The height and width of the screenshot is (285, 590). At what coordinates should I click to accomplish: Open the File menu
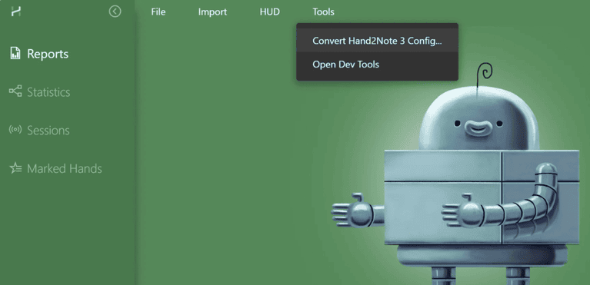tap(158, 12)
